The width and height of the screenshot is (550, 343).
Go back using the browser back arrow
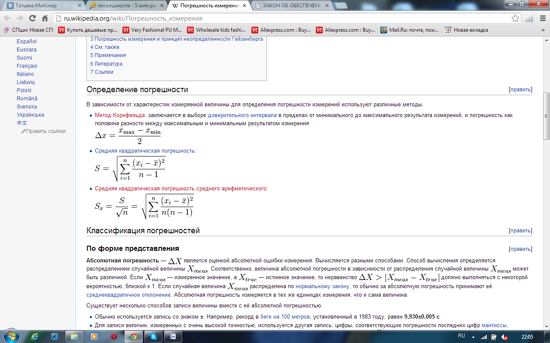coord(7,18)
